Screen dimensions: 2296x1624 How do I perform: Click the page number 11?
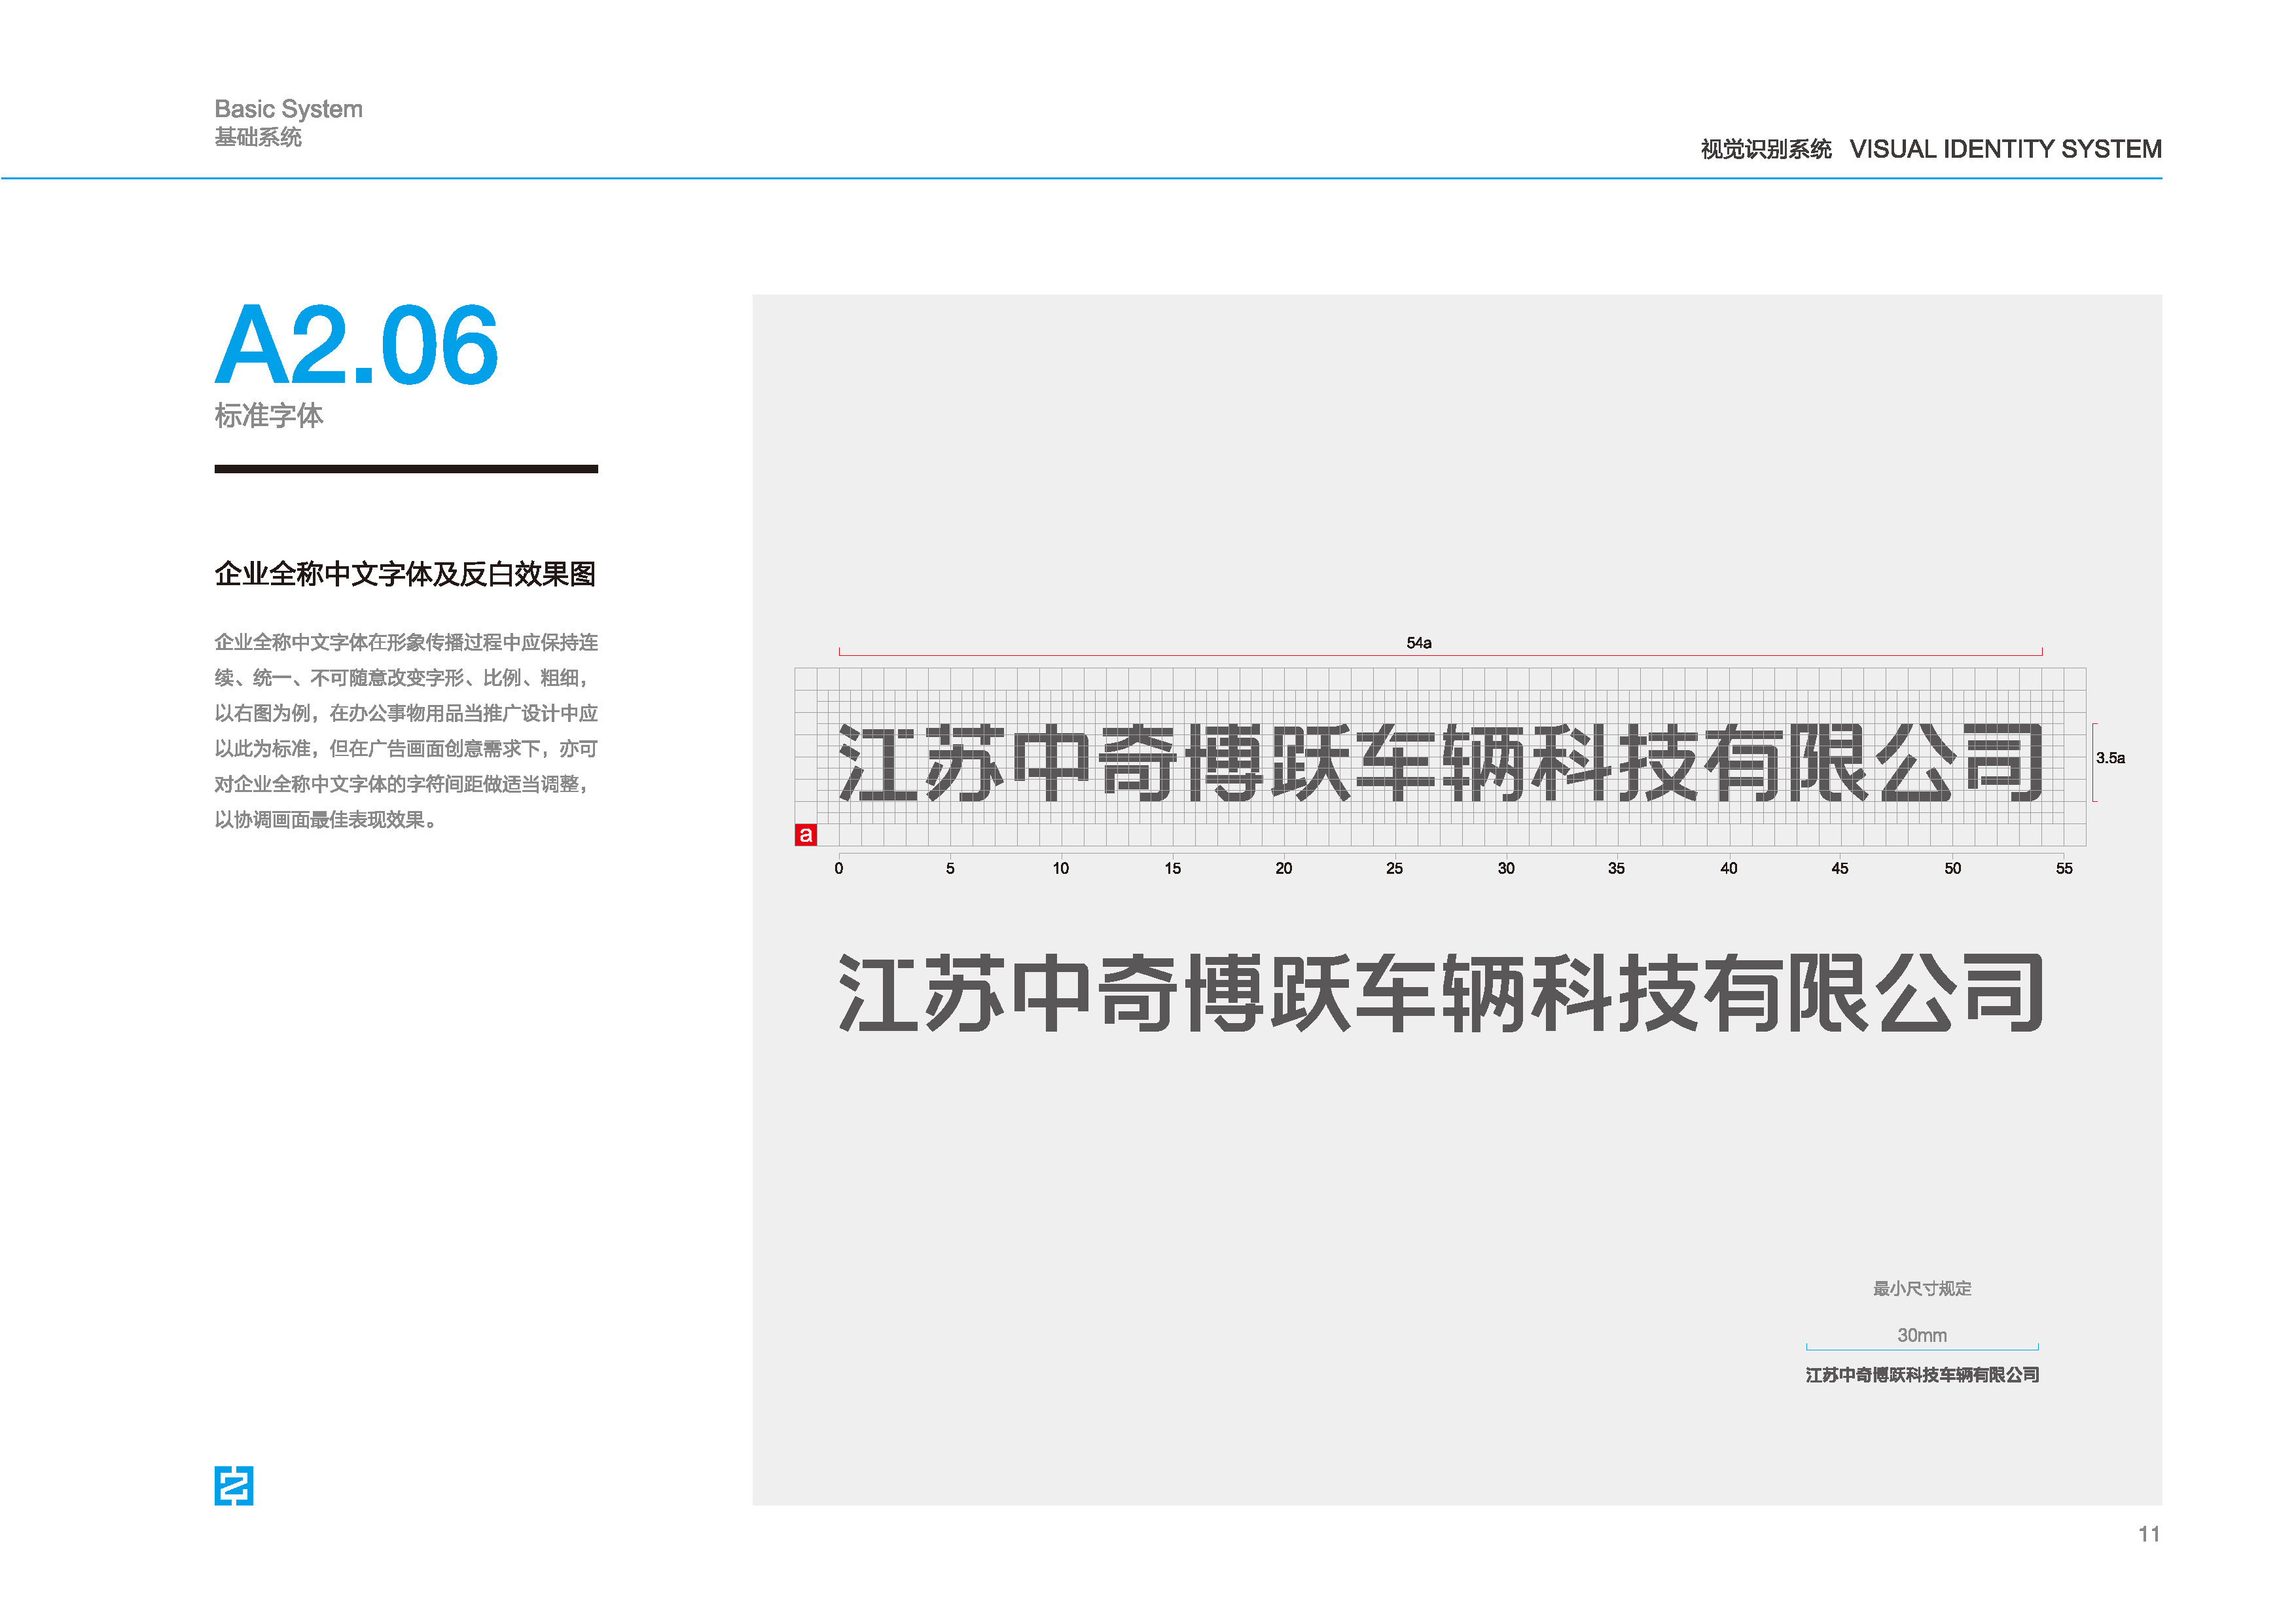(x=2149, y=1534)
